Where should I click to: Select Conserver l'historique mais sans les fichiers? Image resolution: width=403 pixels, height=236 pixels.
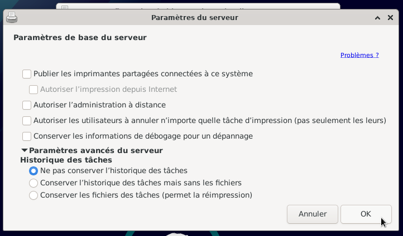tap(33, 183)
